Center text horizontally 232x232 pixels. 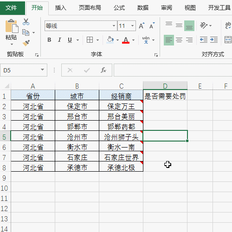point(179,40)
